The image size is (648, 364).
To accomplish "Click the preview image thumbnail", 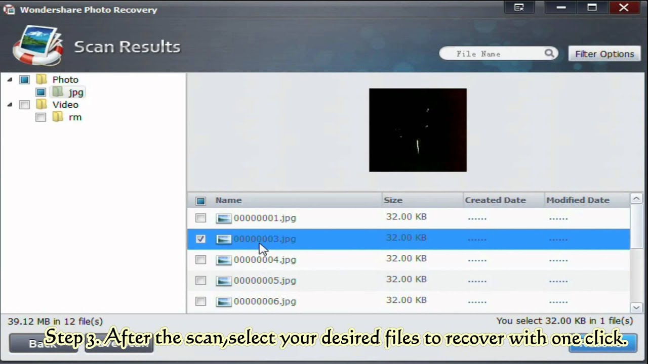I will pos(418,130).
